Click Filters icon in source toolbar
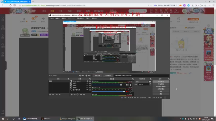The width and height of the screenshot is (216, 121). [x=88, y=76]
